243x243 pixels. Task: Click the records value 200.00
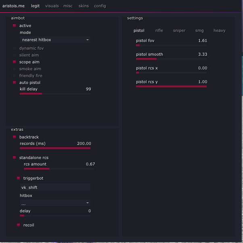coord(84,144)
